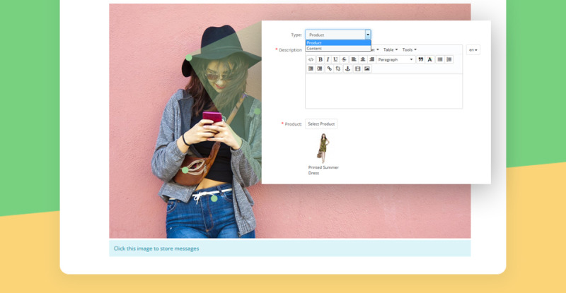The width and height of the screenshot is (566, 293).
Task: Toggle strikethrough formatting in editor
Action: pyautogui.click(x=344, y=59)
